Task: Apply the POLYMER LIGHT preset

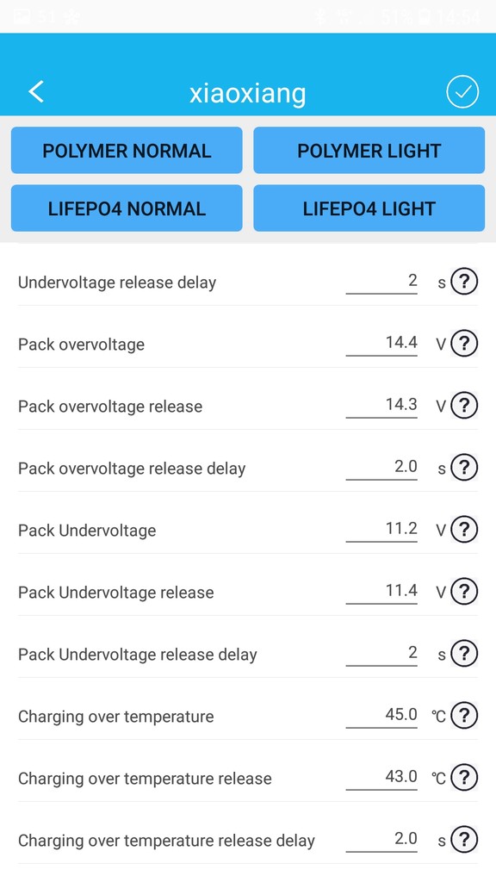Action: (369, 150)
